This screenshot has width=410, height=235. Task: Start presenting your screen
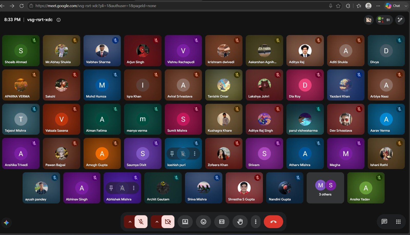(185, 222)
